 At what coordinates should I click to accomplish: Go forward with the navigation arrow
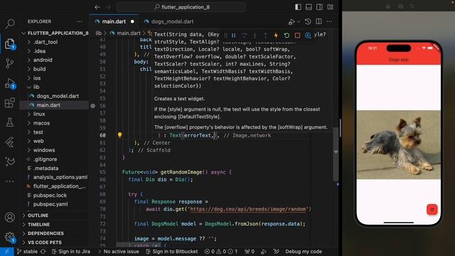coord(108,7)
